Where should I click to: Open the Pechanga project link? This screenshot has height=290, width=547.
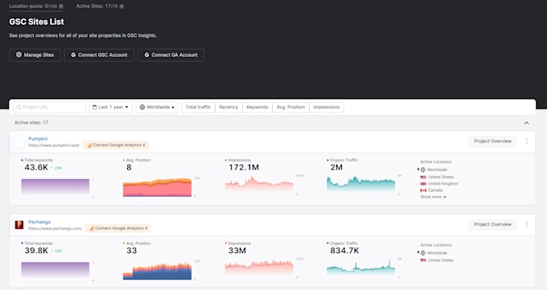click(39, 222)
